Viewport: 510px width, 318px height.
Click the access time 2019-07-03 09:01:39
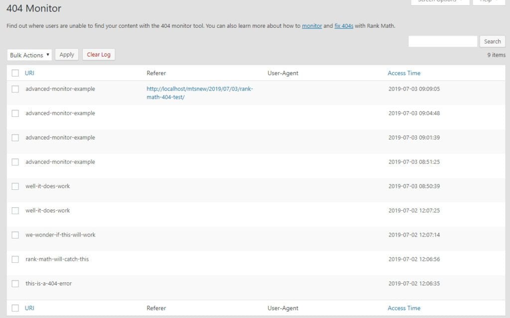[x=414, y=138]
